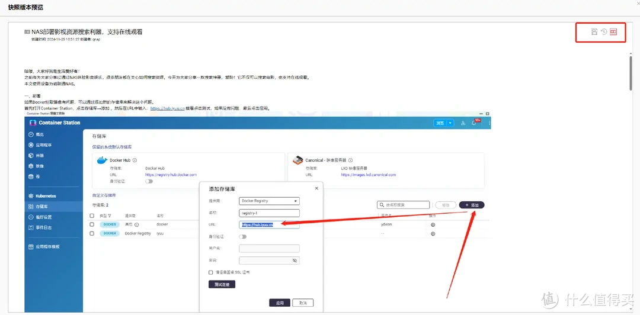Click the document icon before the article title

(x=27, y=32)
